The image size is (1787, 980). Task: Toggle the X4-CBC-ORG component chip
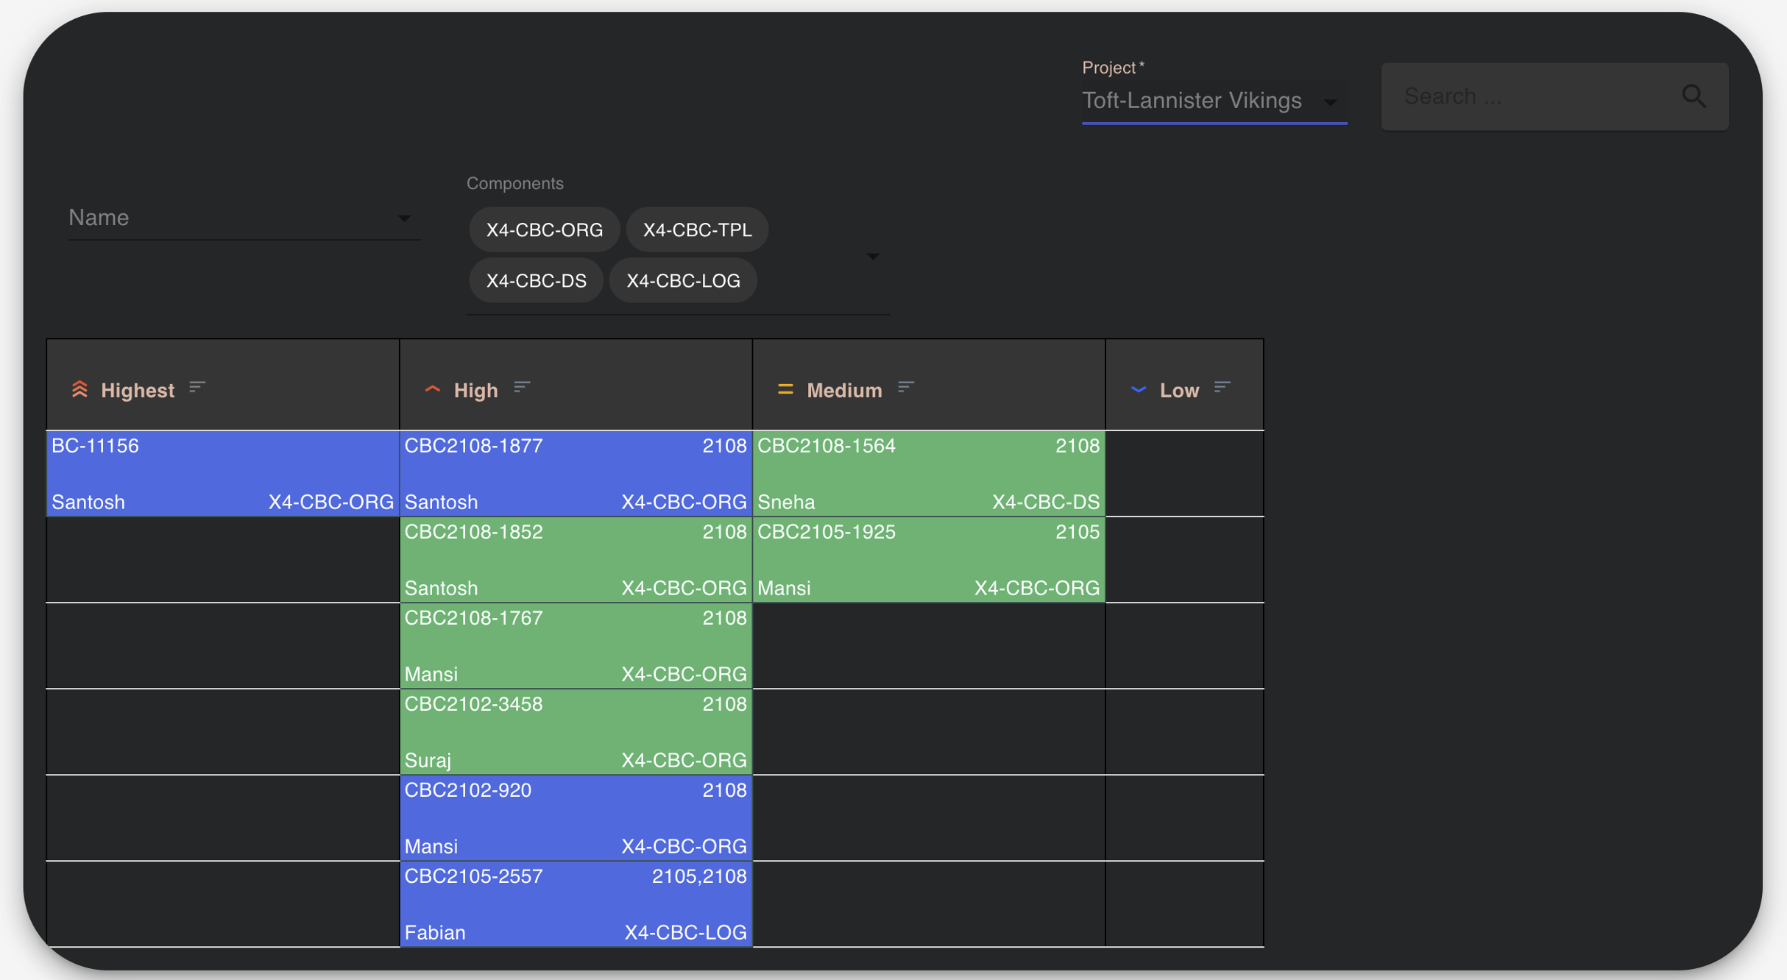[x=544, y=229]
